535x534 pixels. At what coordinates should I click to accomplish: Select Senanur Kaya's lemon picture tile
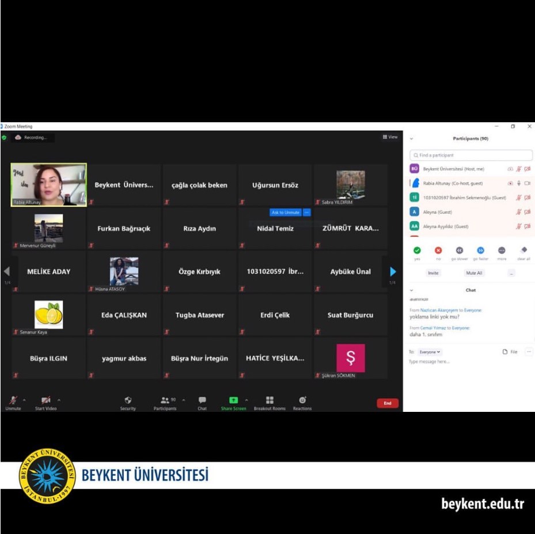[x=48, y=315]
